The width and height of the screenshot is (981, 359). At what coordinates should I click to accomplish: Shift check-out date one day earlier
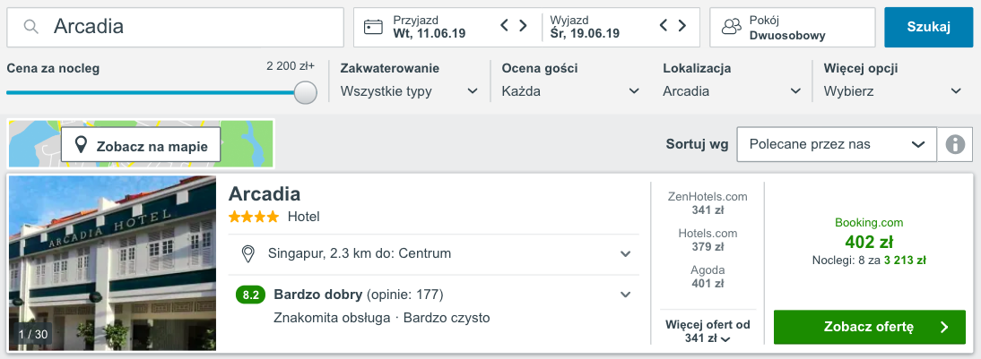[664, 26]
